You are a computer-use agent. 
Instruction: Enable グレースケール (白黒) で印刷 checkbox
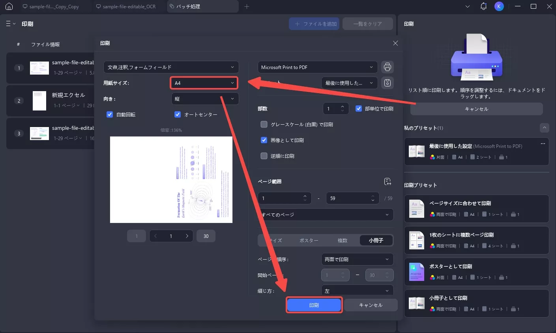point(264,124)
